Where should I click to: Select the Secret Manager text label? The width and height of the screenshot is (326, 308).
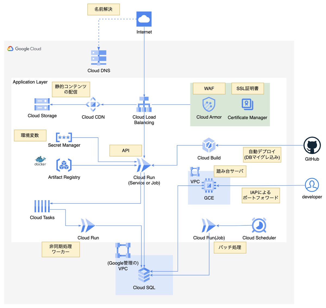(x=64, y=145)
